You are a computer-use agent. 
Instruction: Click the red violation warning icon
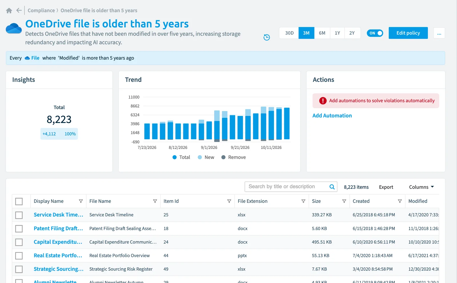(x=323, y=101)
